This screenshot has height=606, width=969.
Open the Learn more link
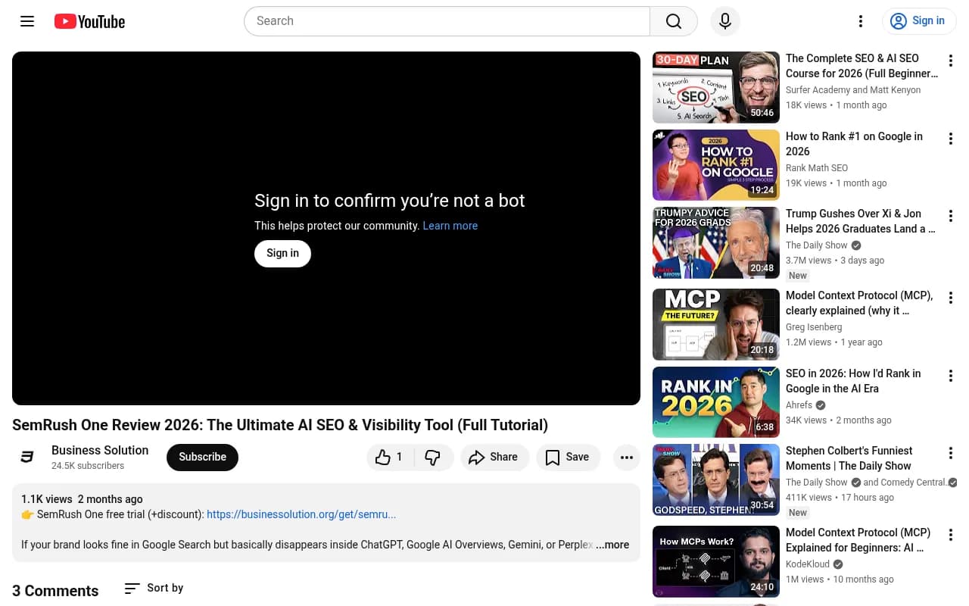point(450,226)
